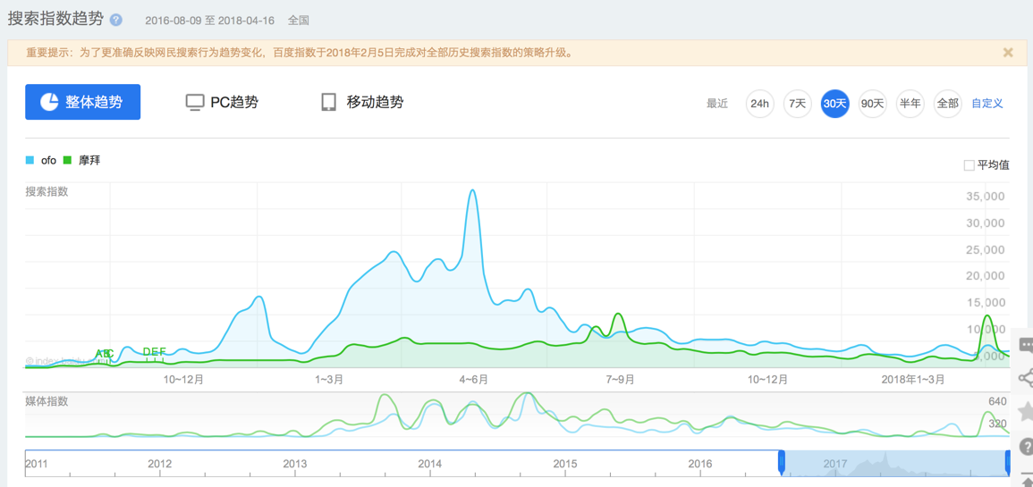Select the 整体趋势 overall trend tab
The height and width of the screenshot is (487, 1033).
point(83,102)
